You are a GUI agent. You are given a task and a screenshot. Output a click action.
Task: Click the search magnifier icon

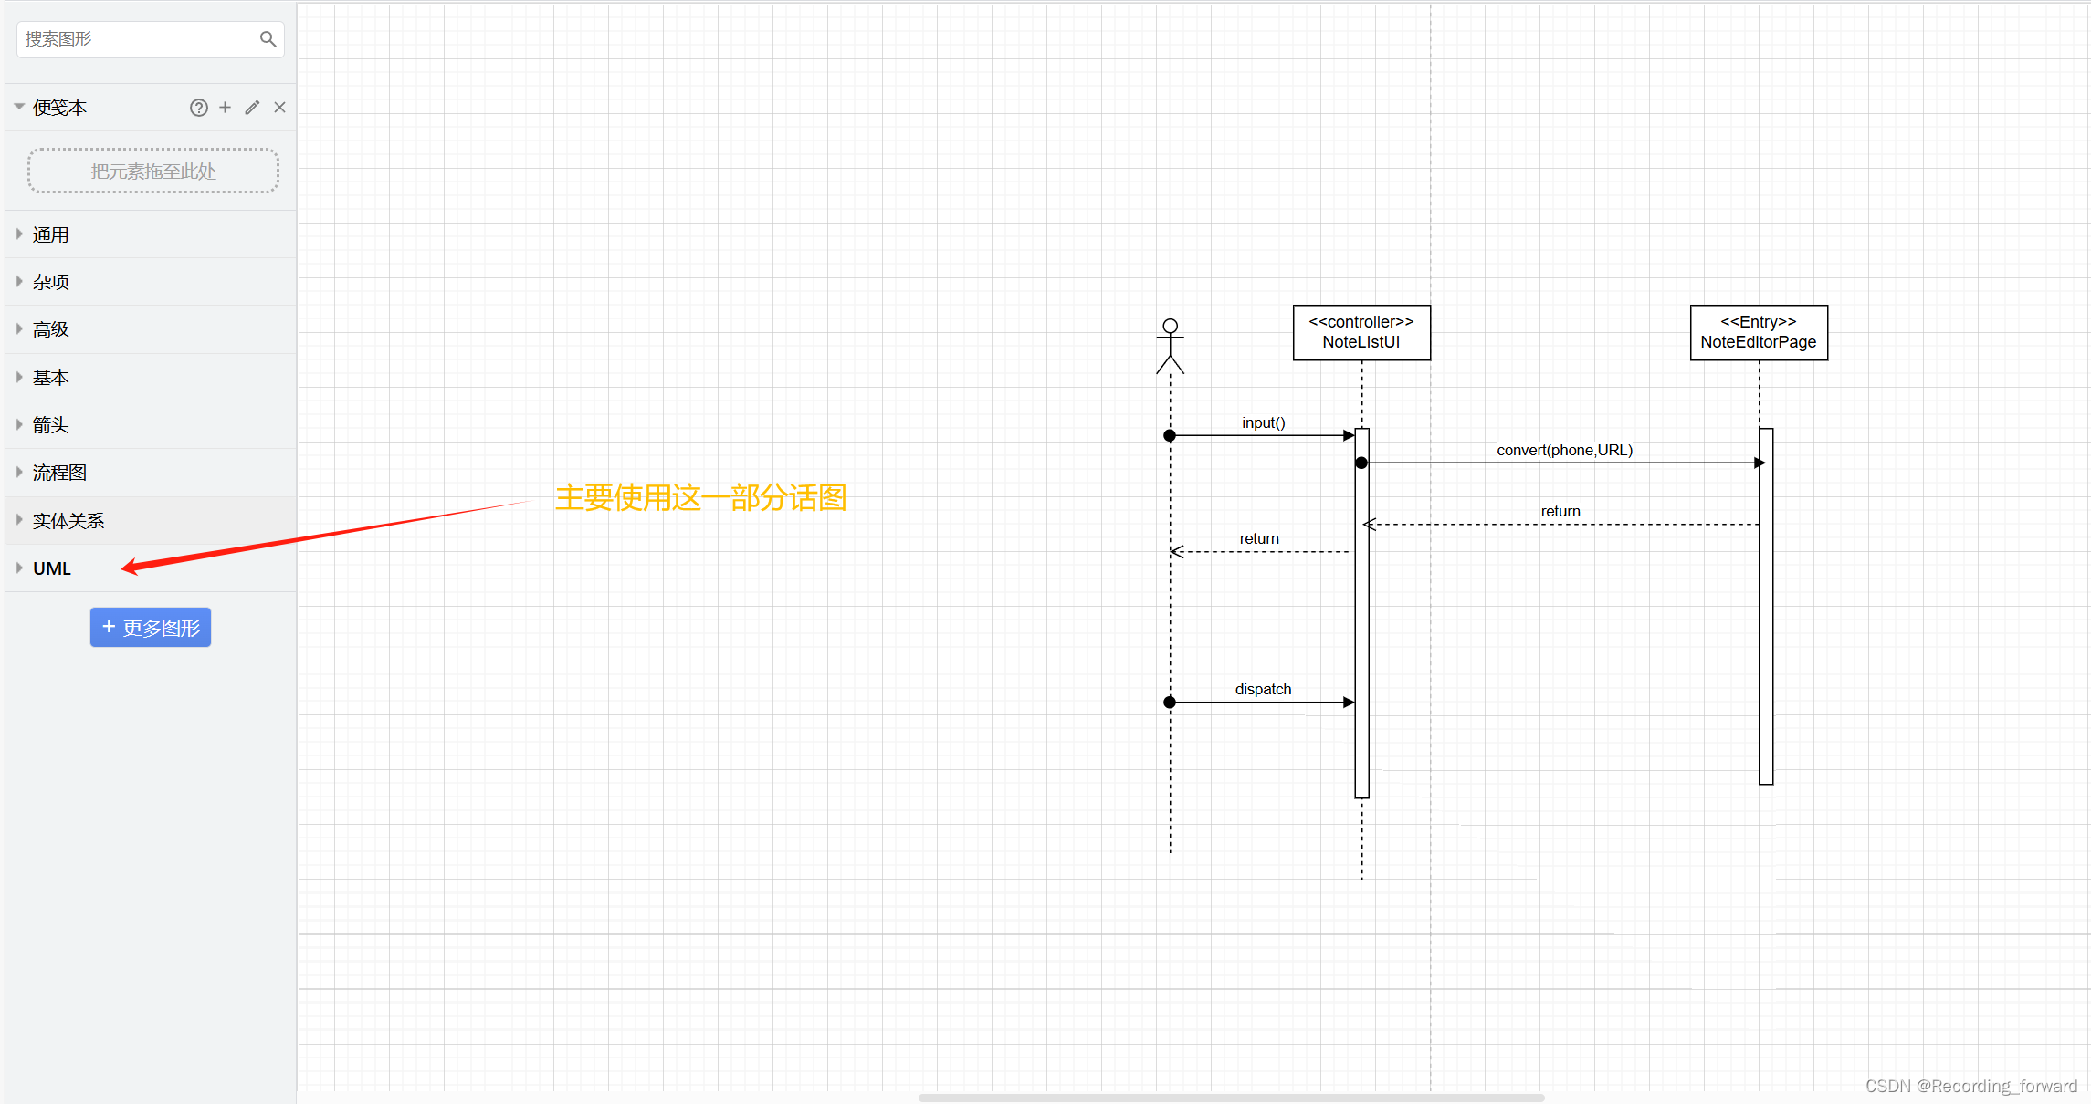click(x=268, y=38)
